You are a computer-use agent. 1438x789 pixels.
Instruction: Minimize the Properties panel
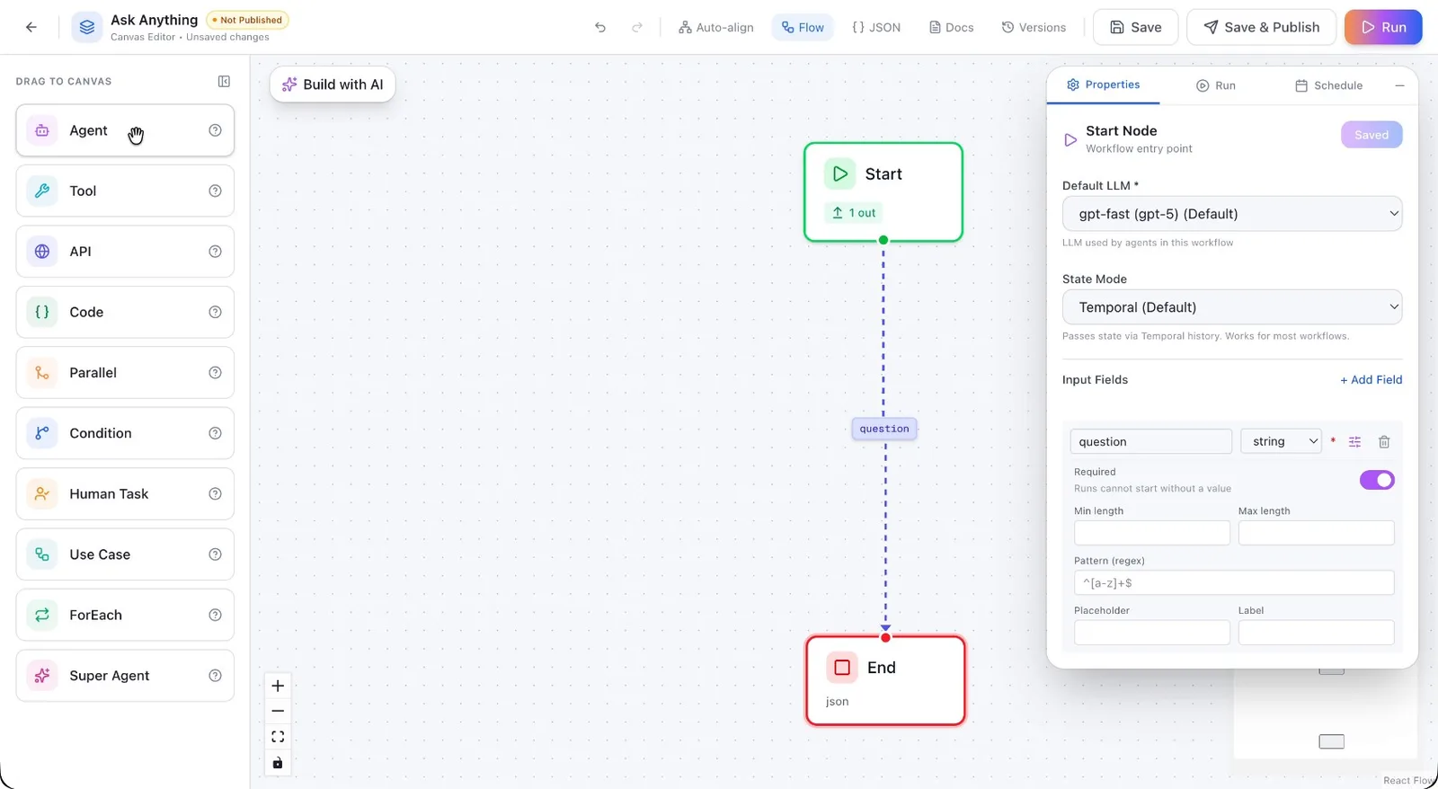pos(1399,85)
